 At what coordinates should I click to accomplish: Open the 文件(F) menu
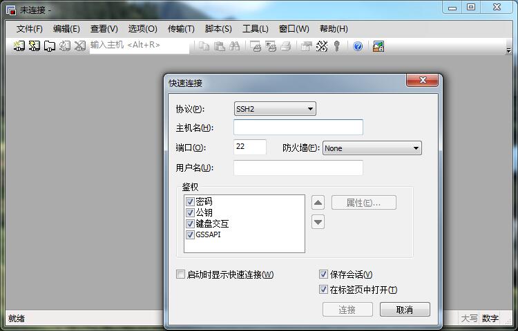[x=29, y=29]
